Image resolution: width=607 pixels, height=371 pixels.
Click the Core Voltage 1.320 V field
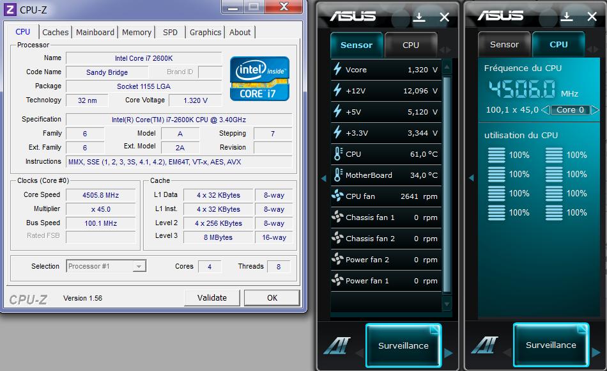[196, 100]
